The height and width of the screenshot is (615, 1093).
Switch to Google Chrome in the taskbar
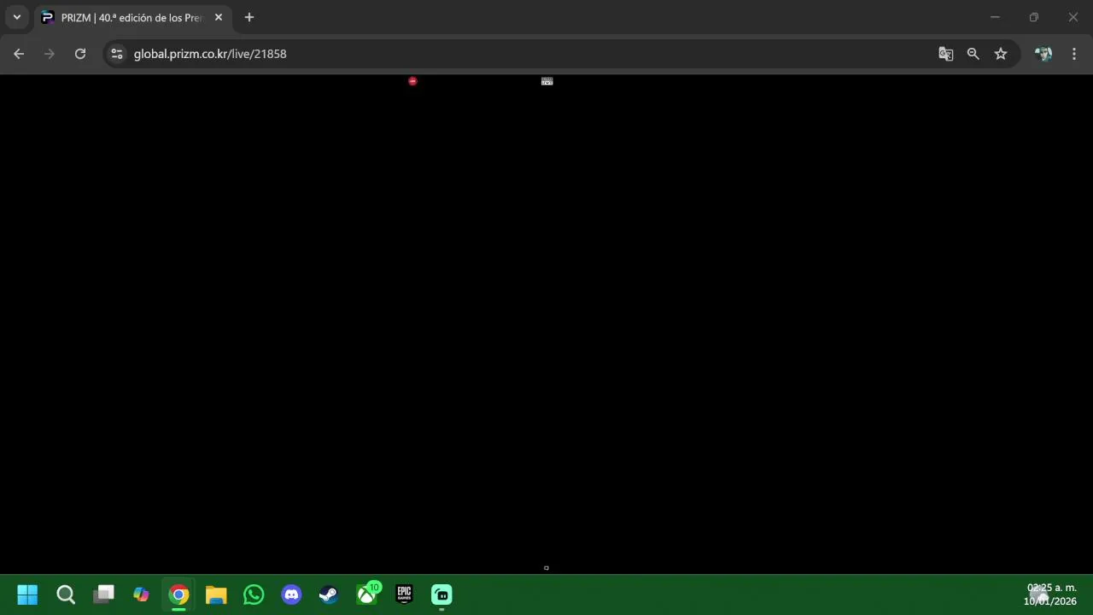[178, 594]
